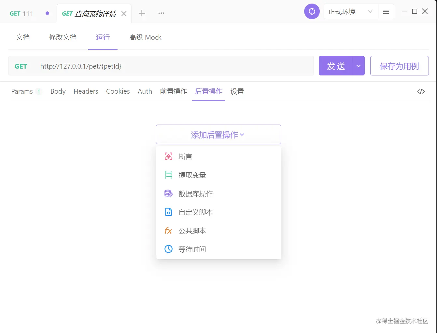Viewport: 437px width, 333px height.
Task: Click the purple sync refresh icon
Action: 312,12
